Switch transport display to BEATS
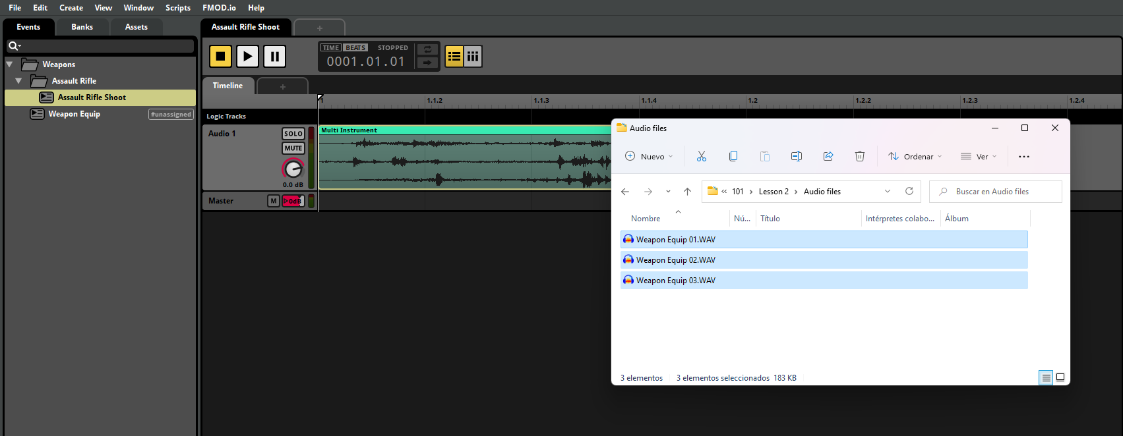Image resolution: width=1123 pixels, height=436 pixels. coord(355,47)
